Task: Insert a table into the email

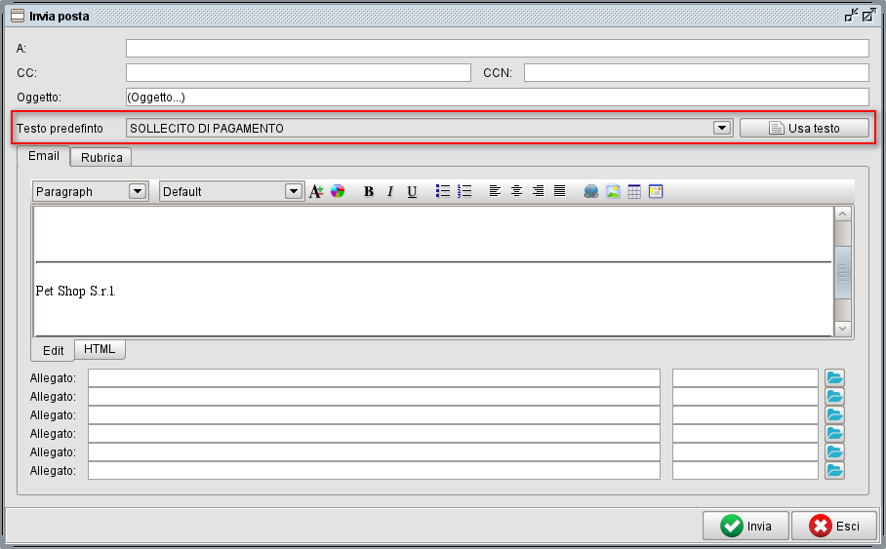Action: coord(634,192)
